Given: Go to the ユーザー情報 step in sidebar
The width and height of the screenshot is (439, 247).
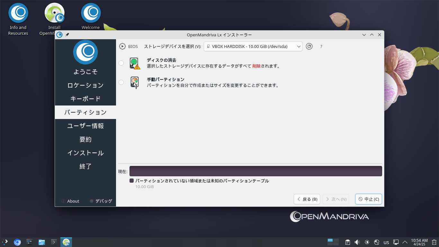Looking at the screenshot, I should [x=85, y=126].
